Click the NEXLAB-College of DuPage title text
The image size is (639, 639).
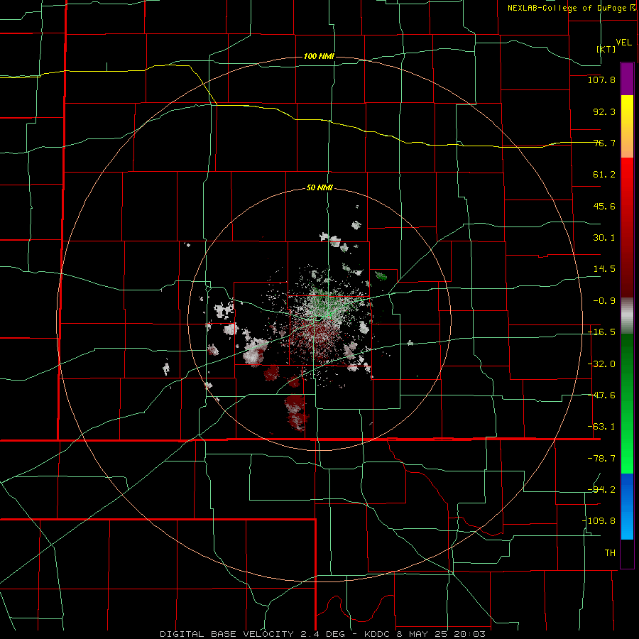[568, 8]
